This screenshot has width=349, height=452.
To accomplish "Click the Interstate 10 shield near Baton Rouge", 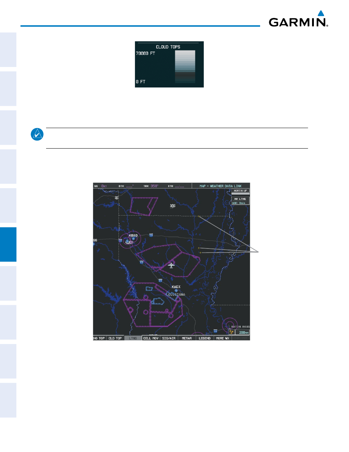I will coord(215,331).
